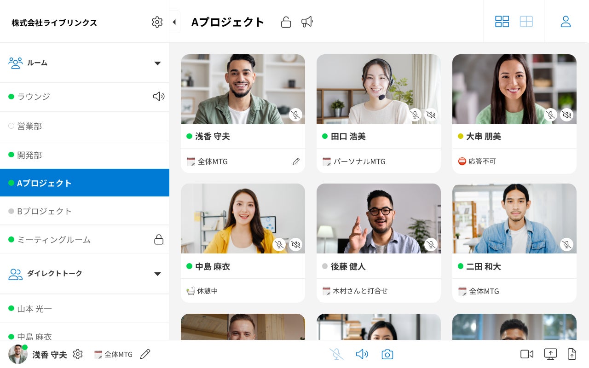Screen dimensions: 589x368
Task: Click the lock icon on ミーティングルーム
Action: click(159, 239)
